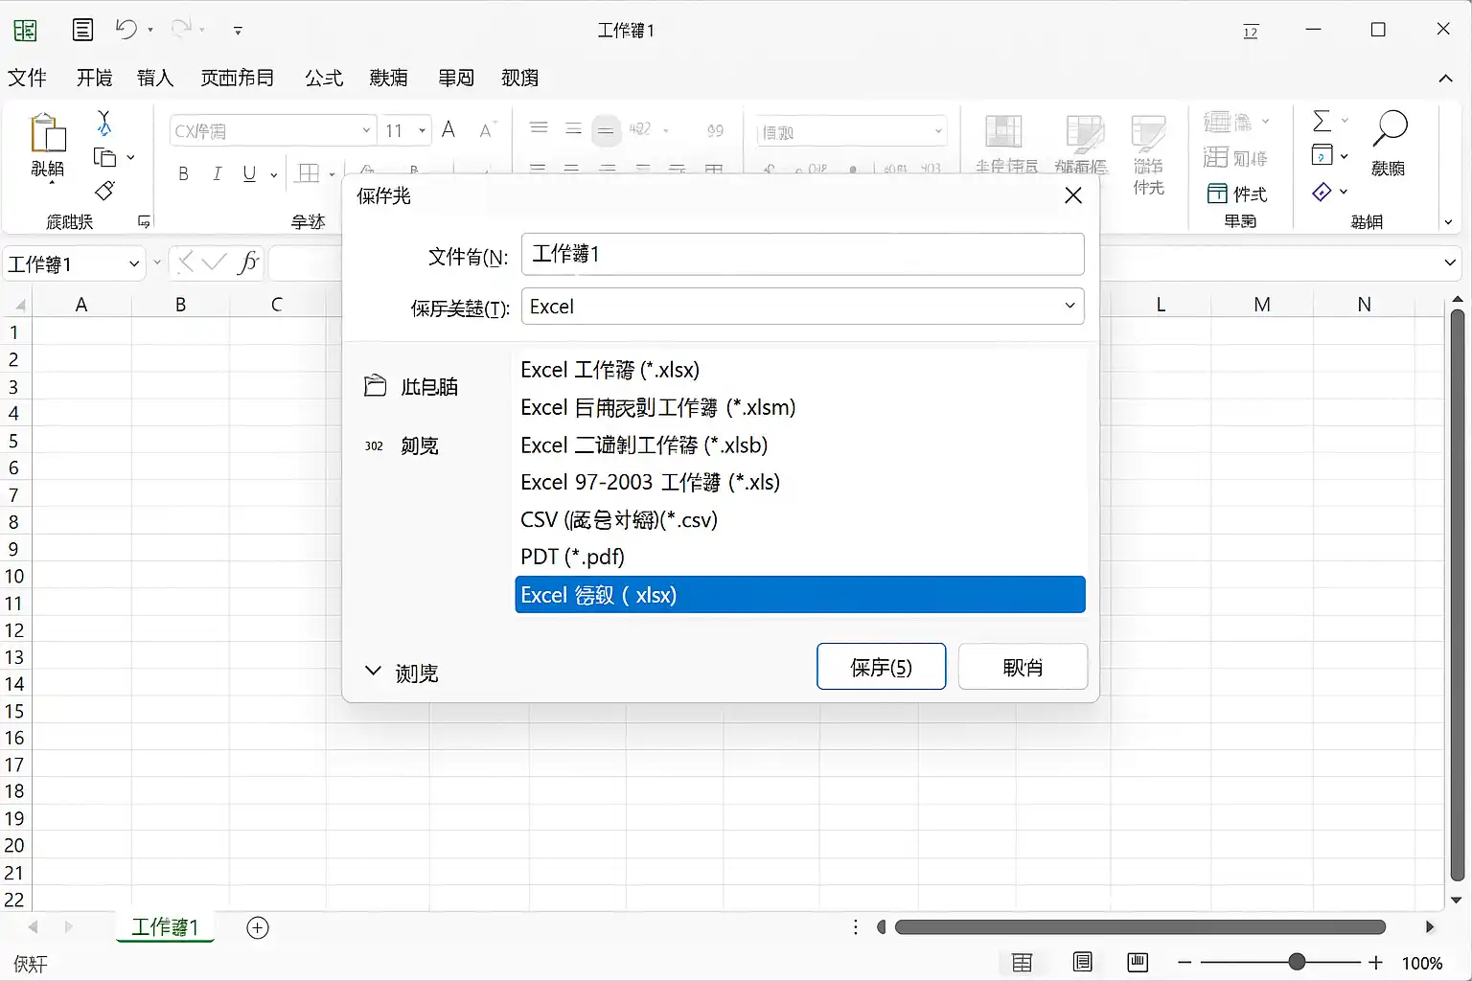Switch to Normal view in the status bar
Viewport: 1472px width, 981px height.
click(x=1023, y=963)
